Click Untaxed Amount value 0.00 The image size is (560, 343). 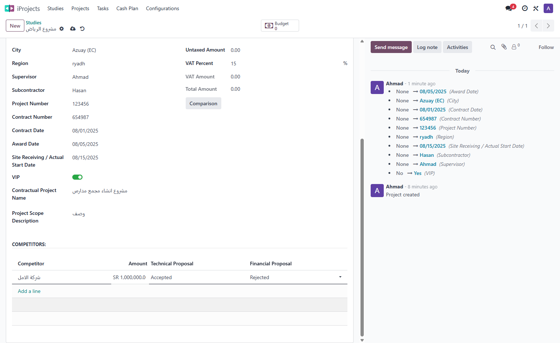tap(235, 50)
